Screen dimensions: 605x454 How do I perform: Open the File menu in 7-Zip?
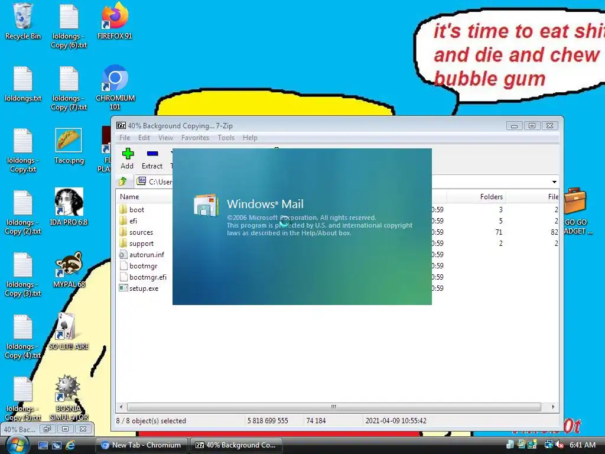click(x=125, y=138)
